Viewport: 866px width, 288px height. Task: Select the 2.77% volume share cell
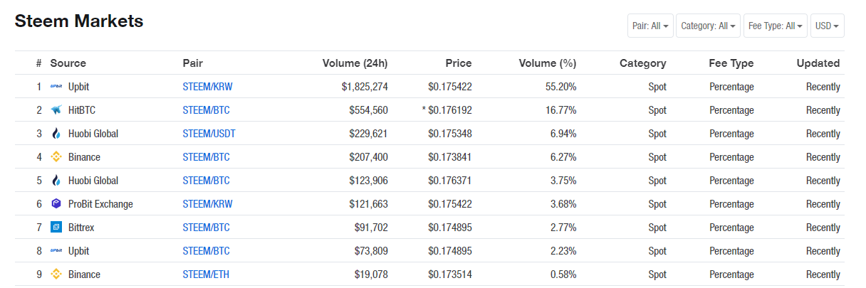coord(564,228)
